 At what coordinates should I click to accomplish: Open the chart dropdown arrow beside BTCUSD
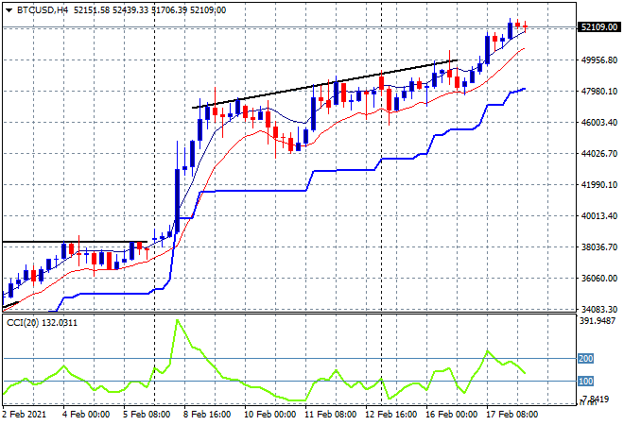(9, 10)
